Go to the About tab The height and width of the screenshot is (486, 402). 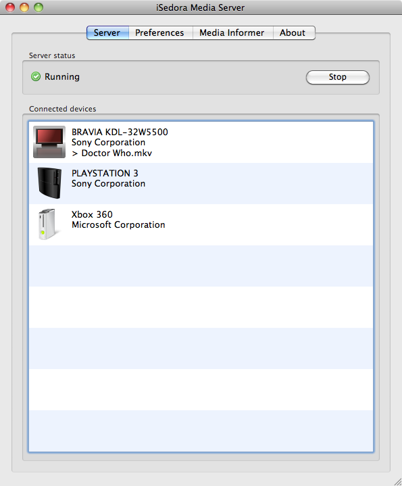293,33
